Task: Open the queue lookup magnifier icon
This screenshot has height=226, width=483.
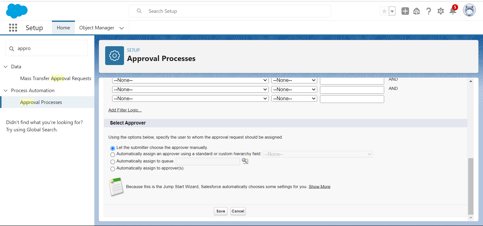Action: pyautogui.click(x=245, y=161)
